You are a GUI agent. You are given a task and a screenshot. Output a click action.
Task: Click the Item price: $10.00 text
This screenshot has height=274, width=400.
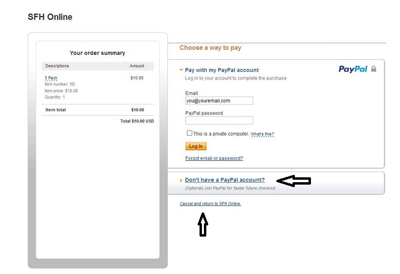(61, 91)
